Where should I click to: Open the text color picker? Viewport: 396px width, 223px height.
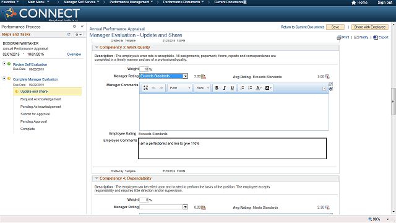point(259,88)
